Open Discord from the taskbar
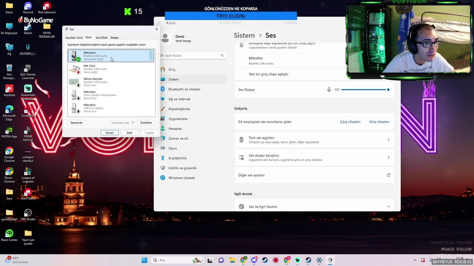Screen dimensions: 474x266 pyautogui.click(x=254, y=260)
